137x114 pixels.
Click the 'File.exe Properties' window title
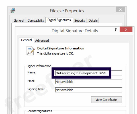(x=67, y=11)
